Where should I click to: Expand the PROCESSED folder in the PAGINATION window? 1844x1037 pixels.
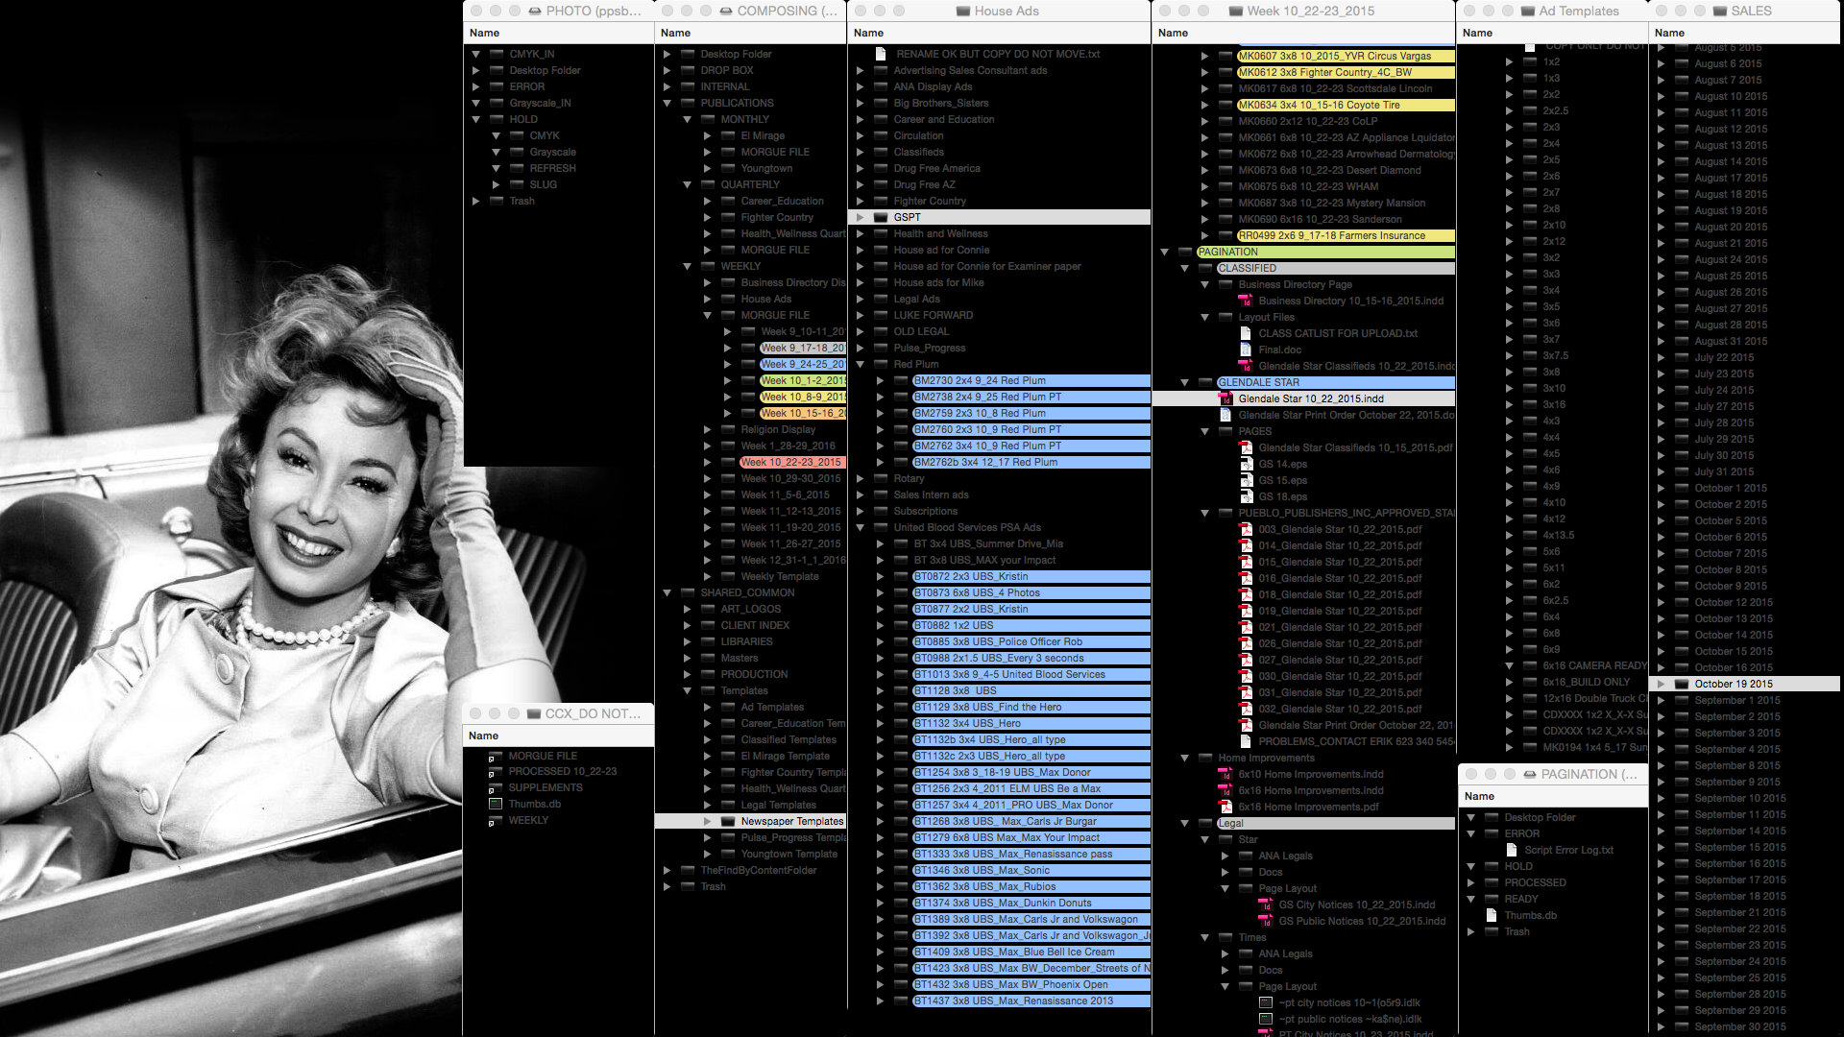(1471, 882)
